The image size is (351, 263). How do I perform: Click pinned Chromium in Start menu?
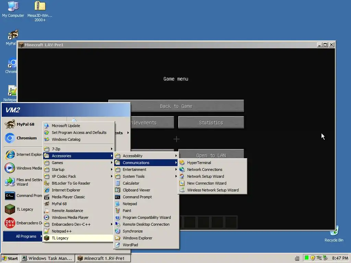coord(23,138)
